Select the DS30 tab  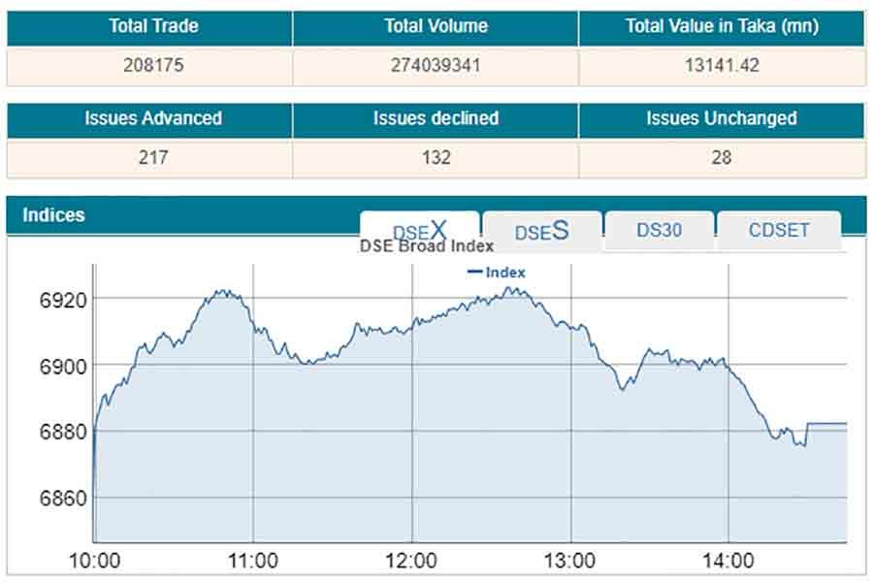(660, 231)
